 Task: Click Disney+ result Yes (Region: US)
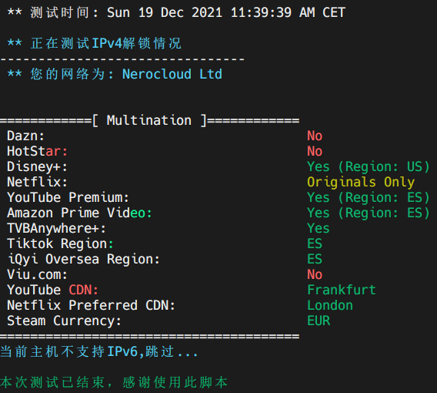coord(369,166)
